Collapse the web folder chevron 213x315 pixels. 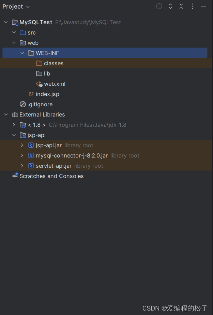point(14,43)
